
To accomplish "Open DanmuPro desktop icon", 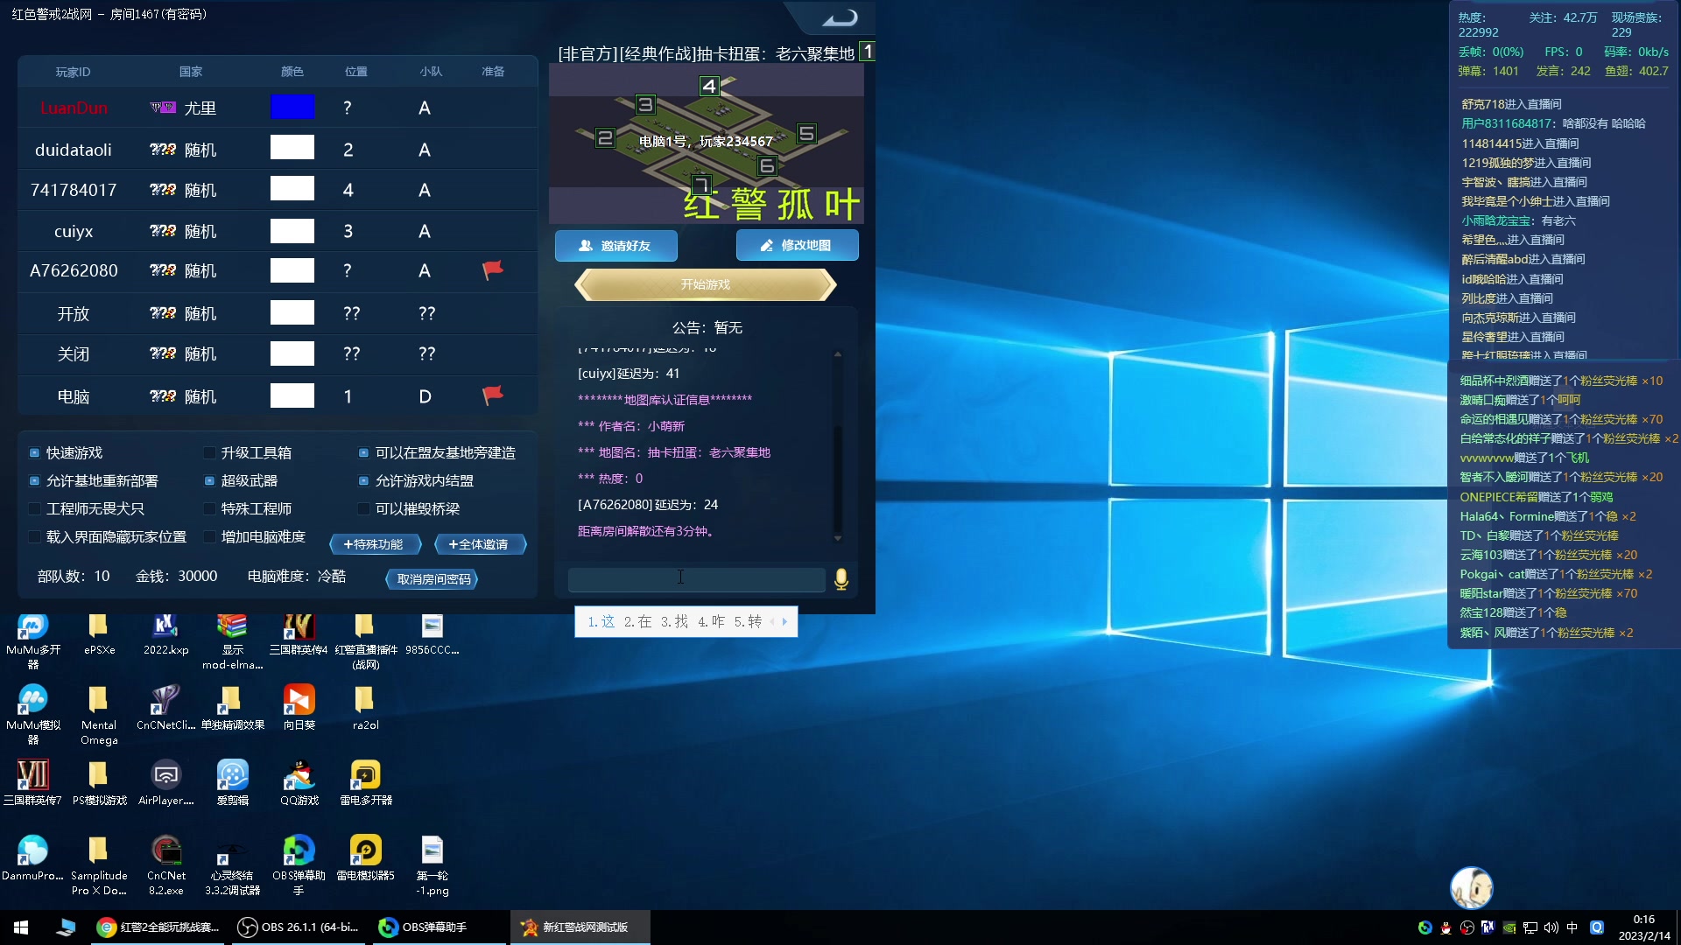I will click(33, 858).
